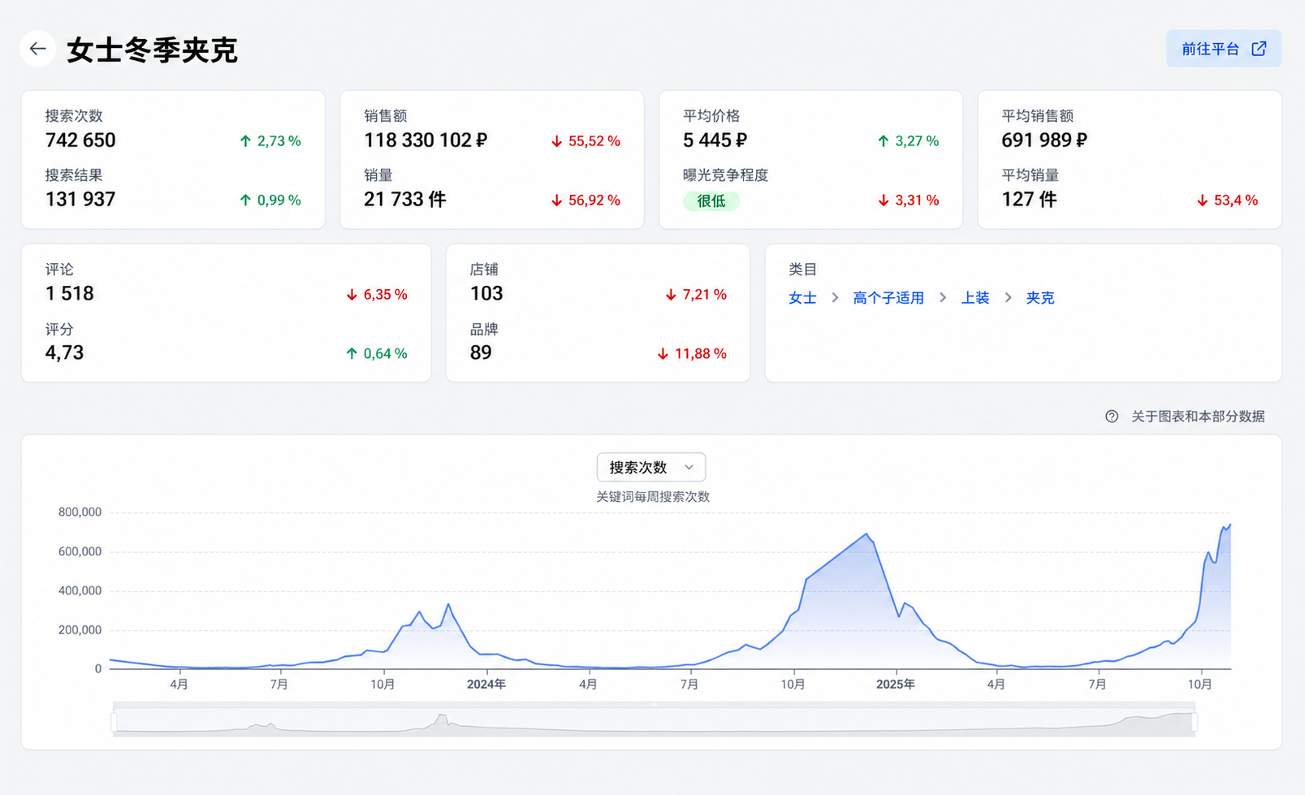Click the 55,52 % sales decrease indicator
The image size is (1305, 795).
pos(586,141)
